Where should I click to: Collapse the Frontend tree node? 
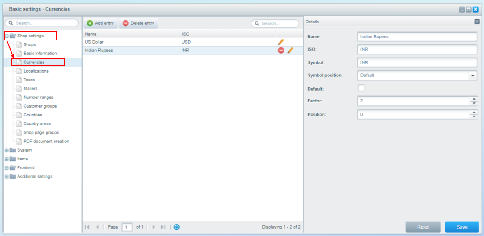[x=7, y=168]
